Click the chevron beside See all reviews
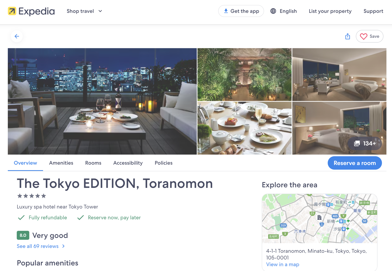Screen dimensions: 392x271 (63, 246)
